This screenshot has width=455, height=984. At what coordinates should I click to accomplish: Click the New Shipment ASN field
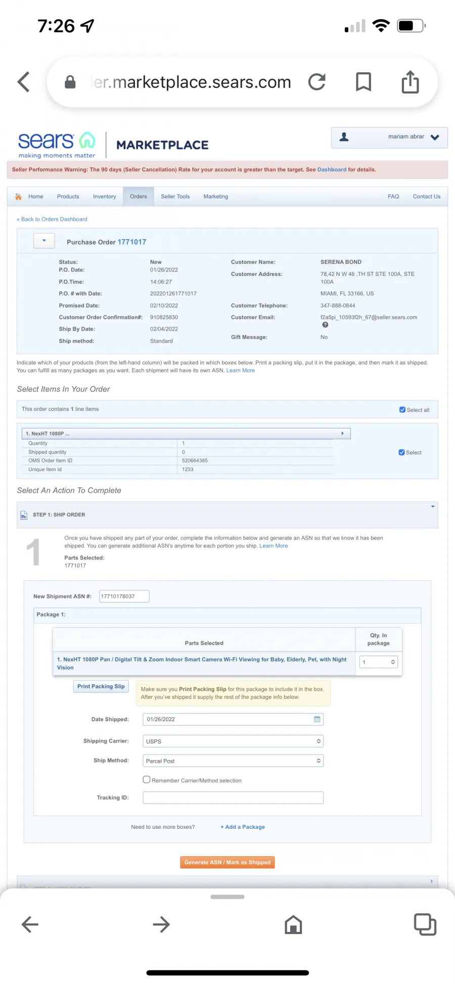tap(124, 596)
